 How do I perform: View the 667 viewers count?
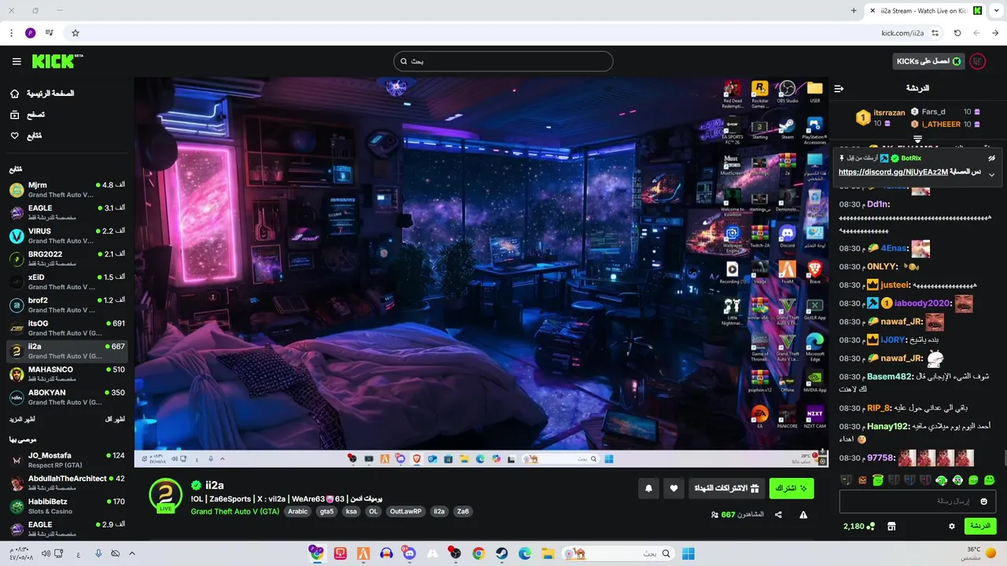[737, 515]
